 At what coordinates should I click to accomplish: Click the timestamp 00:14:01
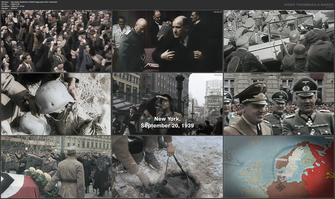[329, 12]
